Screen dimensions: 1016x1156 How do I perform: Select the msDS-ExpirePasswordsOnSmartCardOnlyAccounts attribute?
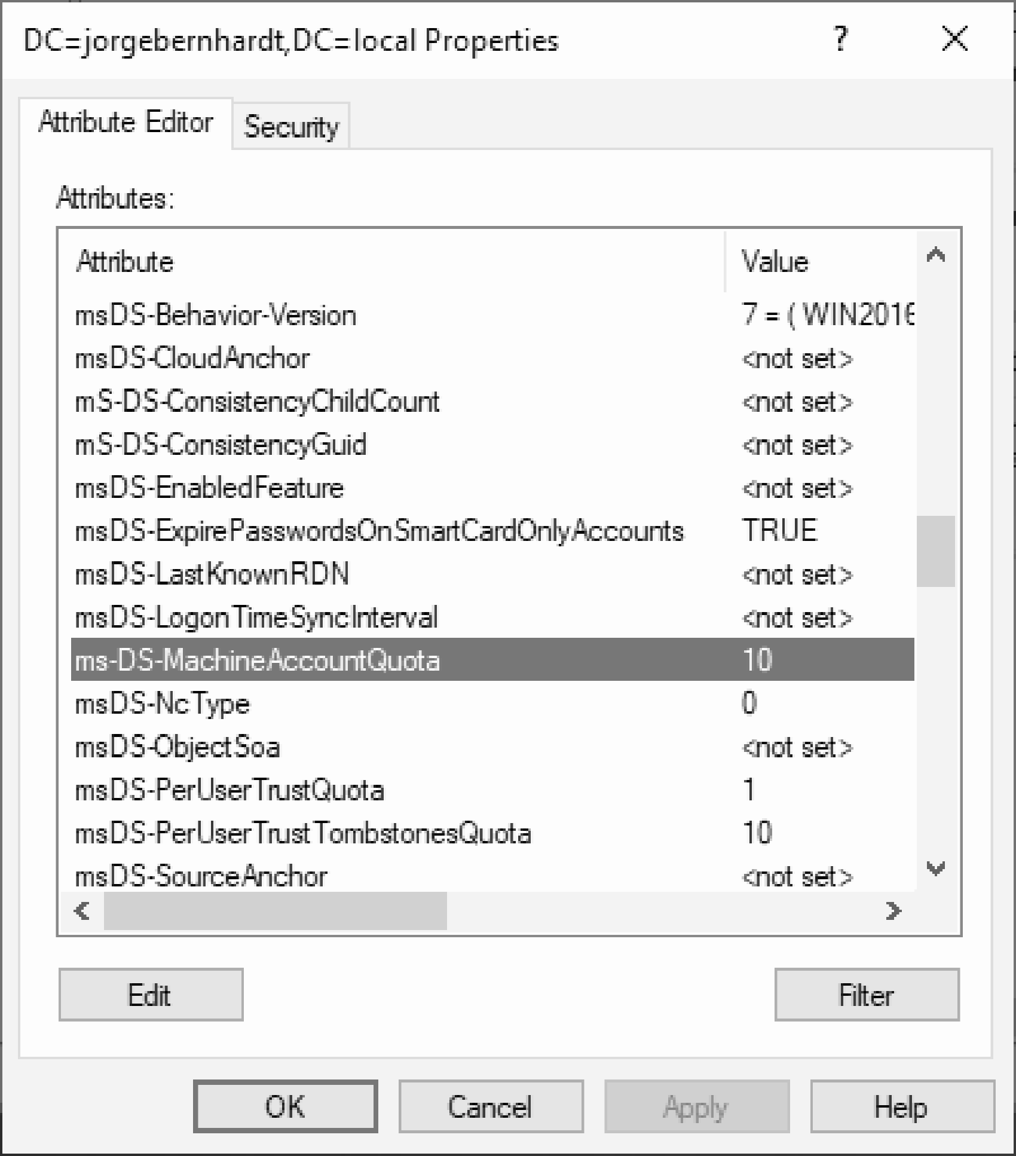(x=380, y=531)
